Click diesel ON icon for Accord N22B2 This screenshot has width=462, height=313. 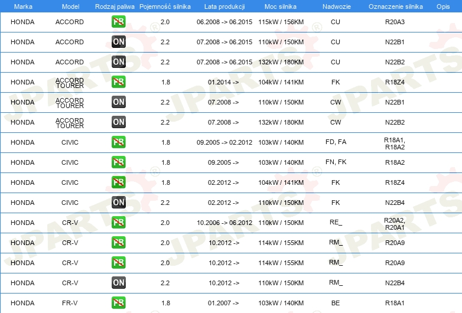tap(118, 62)
